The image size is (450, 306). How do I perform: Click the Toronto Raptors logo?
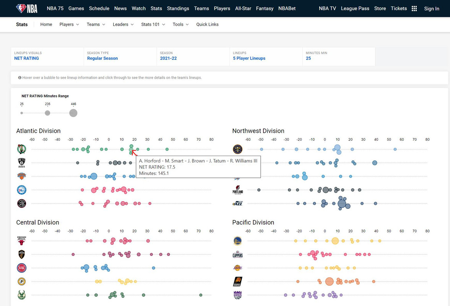click(x=21, y=203)
